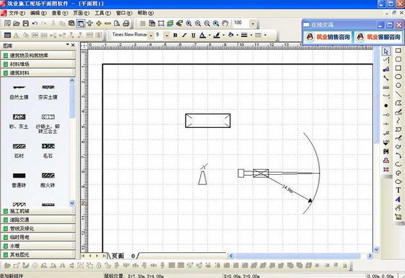Select the rectangle drawing tool
The width and height of the screenshot is (405, 278).
[399, 50]
